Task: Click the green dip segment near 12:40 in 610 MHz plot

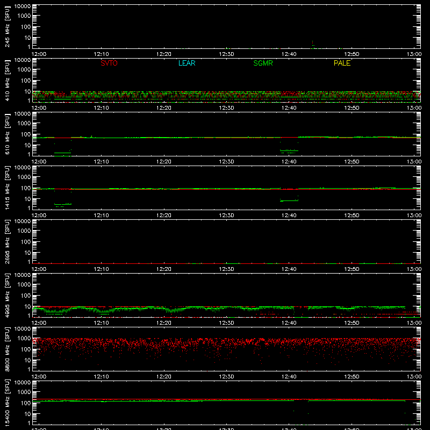Action: 289,151
